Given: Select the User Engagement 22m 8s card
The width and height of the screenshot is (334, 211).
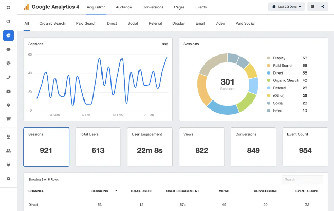Looking at the screenshot, I should click(150, 147).
